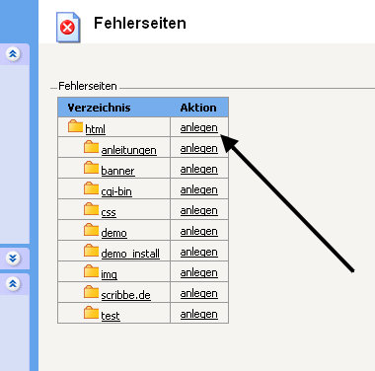375x371 pixels.
Task: Click the demo_install folder icon
Action: 91,251
